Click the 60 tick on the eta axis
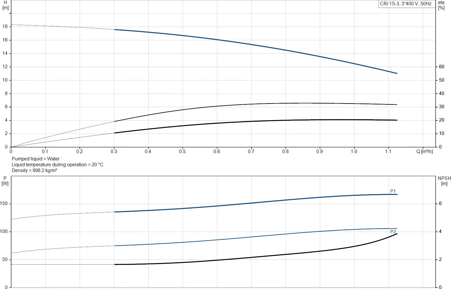The image size is (451, 289). point(442,66)
